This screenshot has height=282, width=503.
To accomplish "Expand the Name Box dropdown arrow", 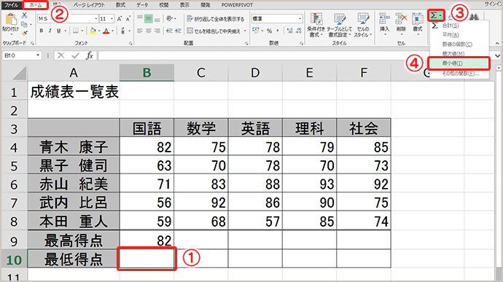I will coord(38,55).
